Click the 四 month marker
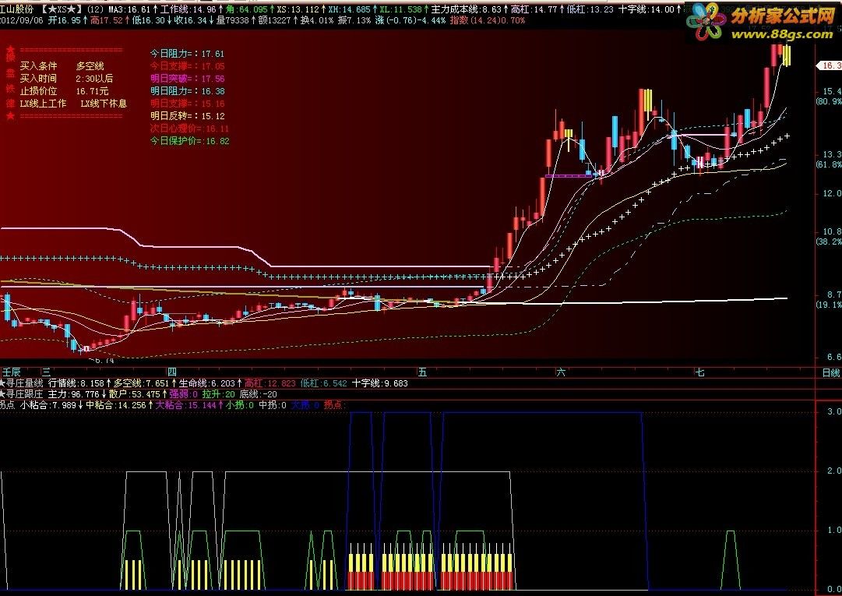 (x=172, y=372)
